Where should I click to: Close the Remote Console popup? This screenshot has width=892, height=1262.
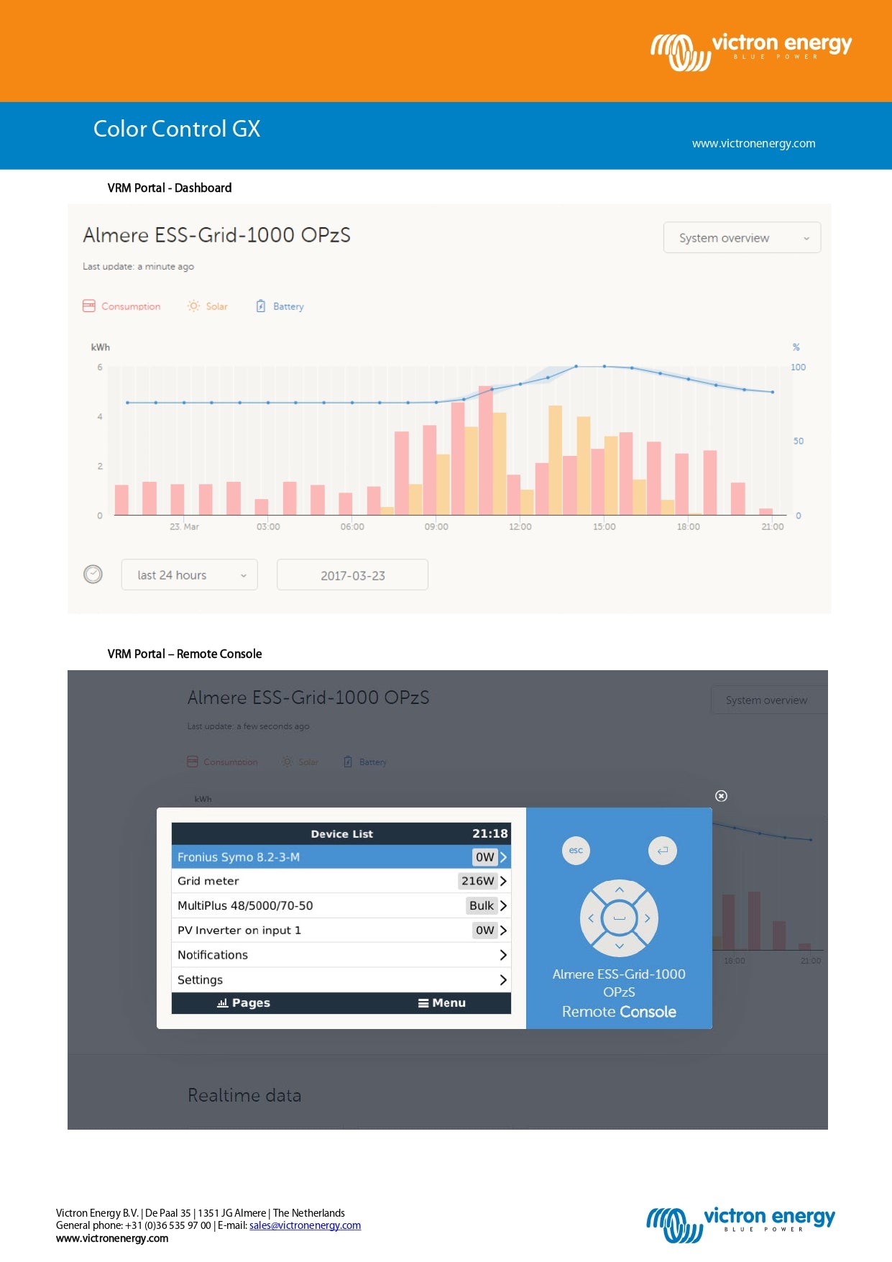pos(721,796)
